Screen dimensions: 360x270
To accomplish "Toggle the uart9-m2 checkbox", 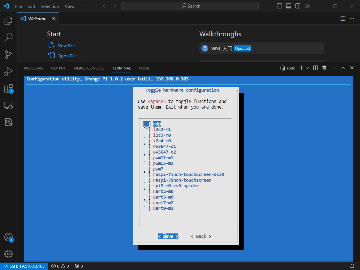I will [147, 208].
